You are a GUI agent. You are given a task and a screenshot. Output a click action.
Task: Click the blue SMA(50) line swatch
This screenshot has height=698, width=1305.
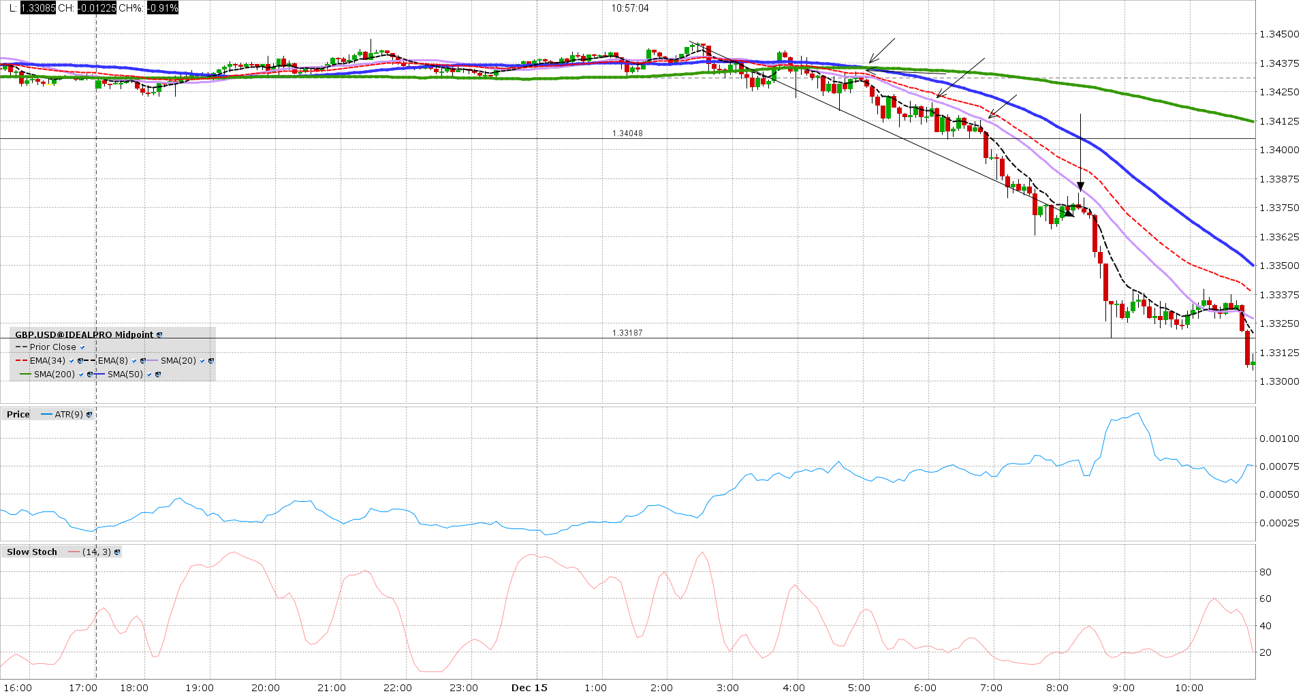coord(99,374)
